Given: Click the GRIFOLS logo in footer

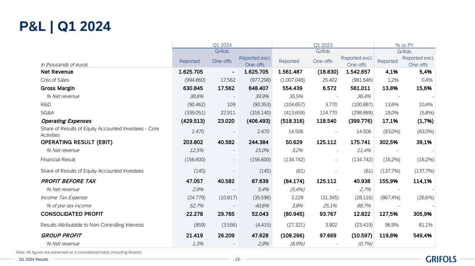Looking at the screenshot, I should click(x=441, y=259).
